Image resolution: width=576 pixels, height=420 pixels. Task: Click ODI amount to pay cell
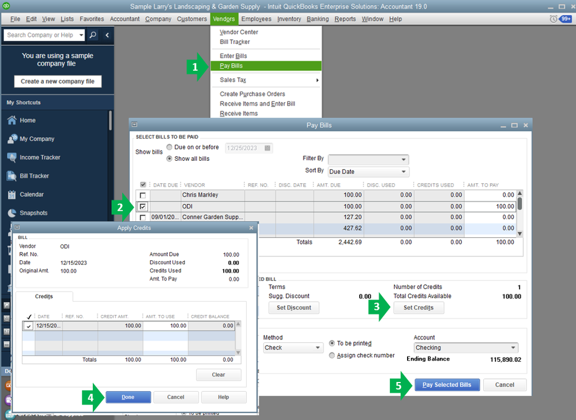tap(490, 206)
